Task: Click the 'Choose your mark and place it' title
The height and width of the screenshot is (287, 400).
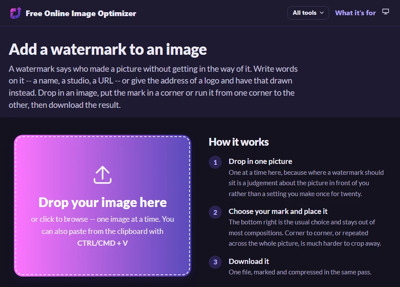Action: (x=278, y=211)
